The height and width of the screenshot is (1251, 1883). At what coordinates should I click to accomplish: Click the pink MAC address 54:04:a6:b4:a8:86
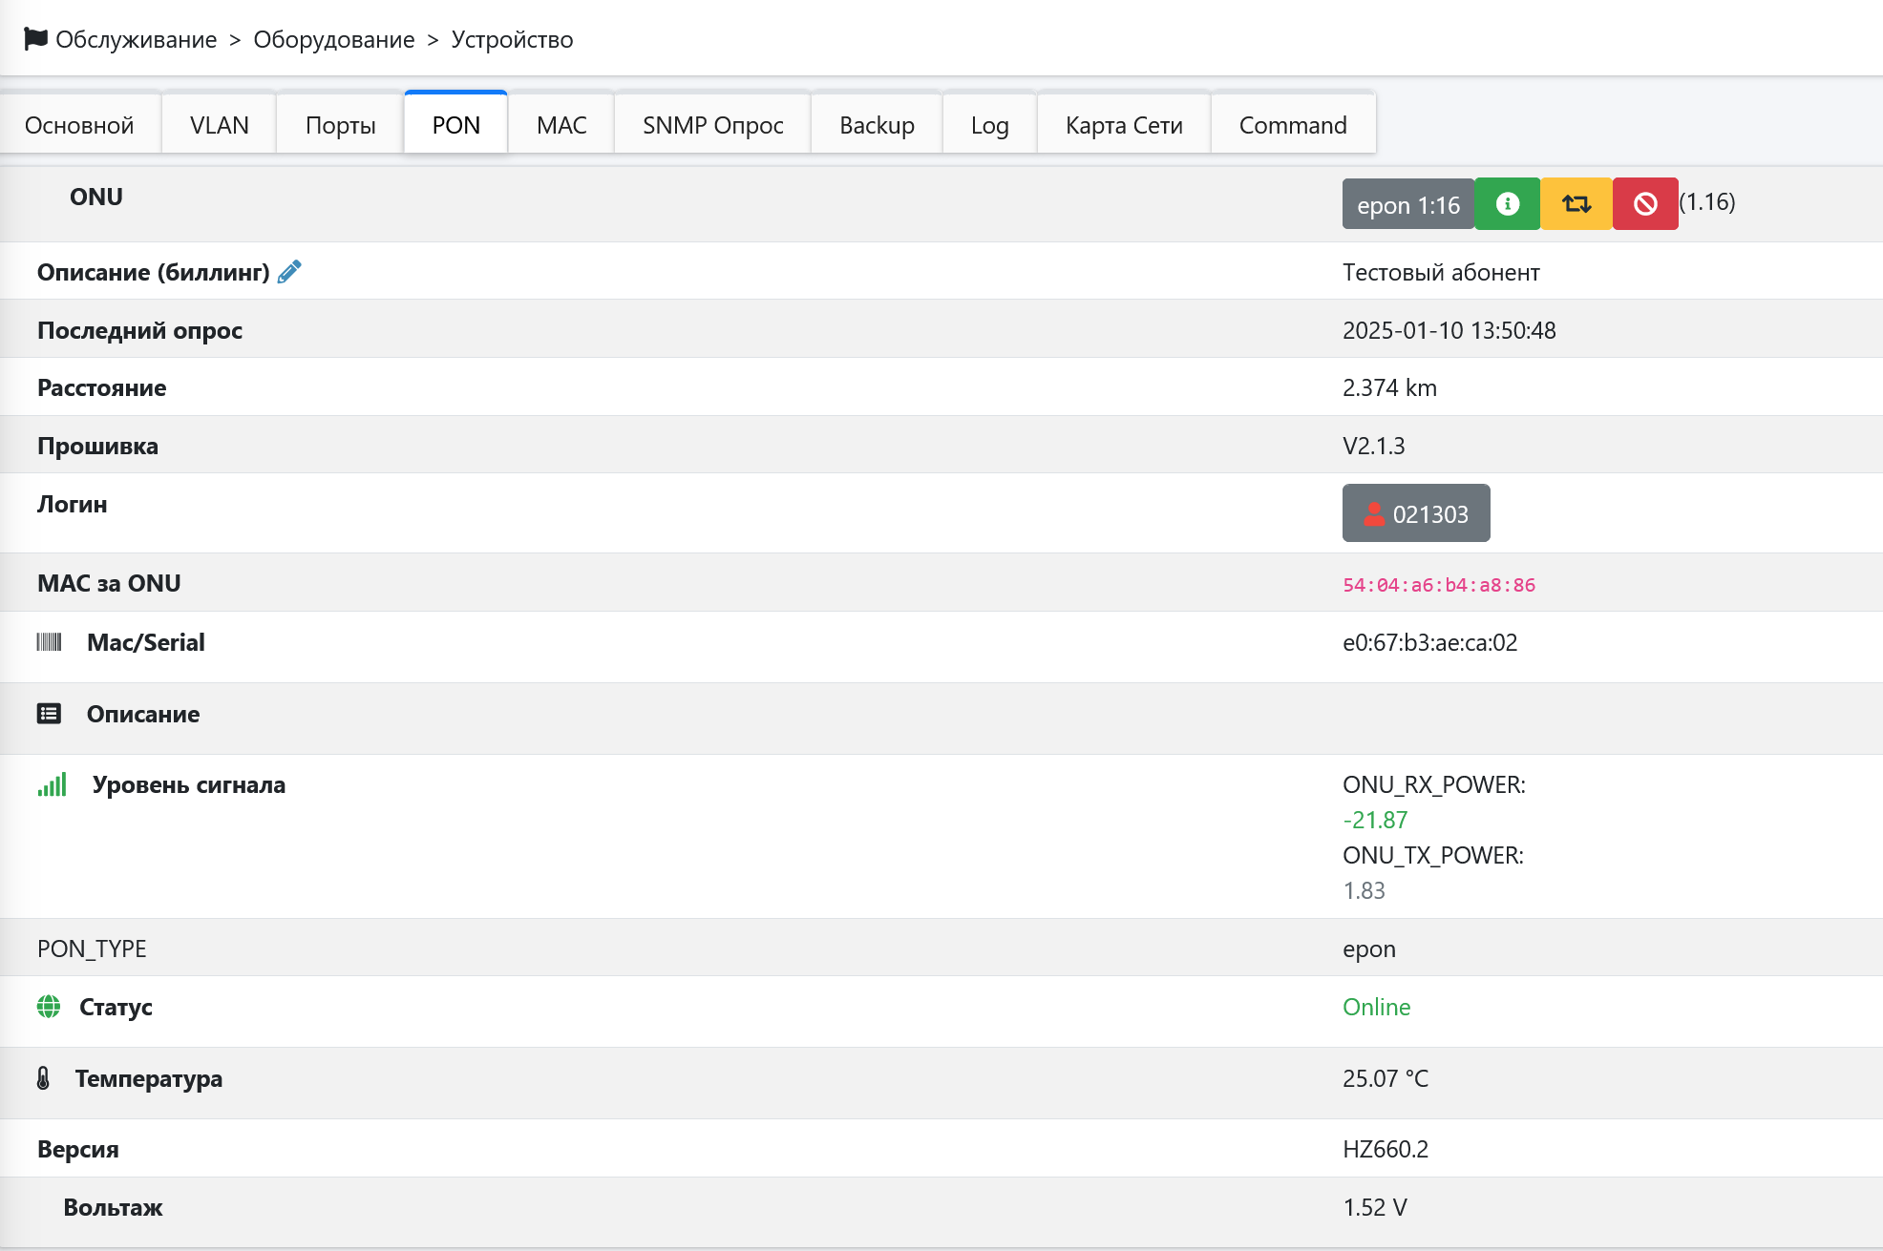tap(1439, 585)
